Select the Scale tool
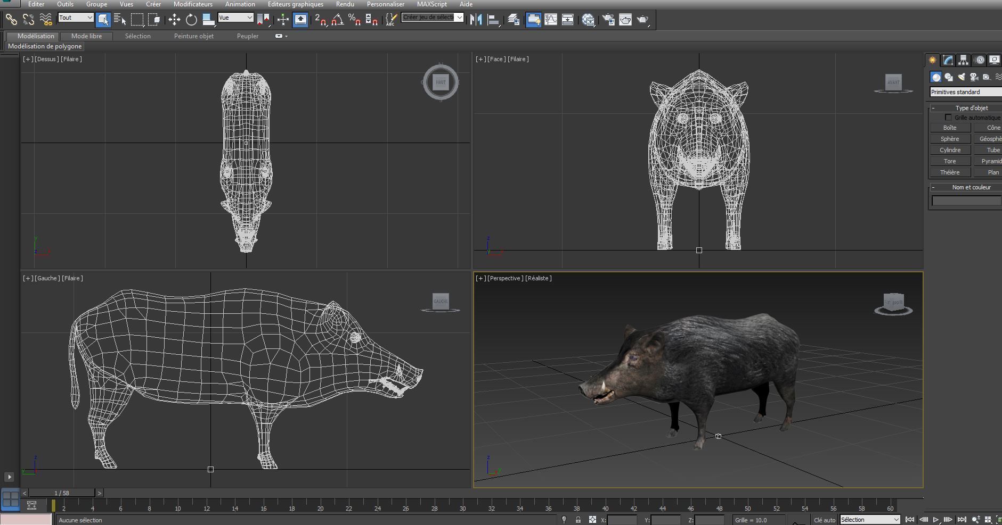The width and height of the screenshot is (1002, 525). [208, 20]
